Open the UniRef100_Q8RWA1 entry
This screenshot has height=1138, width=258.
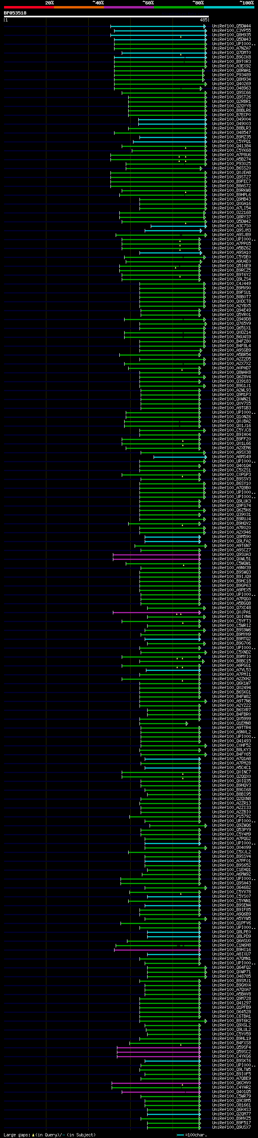[231, 70]
